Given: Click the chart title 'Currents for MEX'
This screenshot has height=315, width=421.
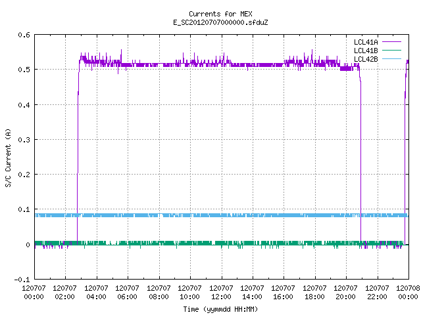Looking at the screenshot, I should click(x=220, y=14).
